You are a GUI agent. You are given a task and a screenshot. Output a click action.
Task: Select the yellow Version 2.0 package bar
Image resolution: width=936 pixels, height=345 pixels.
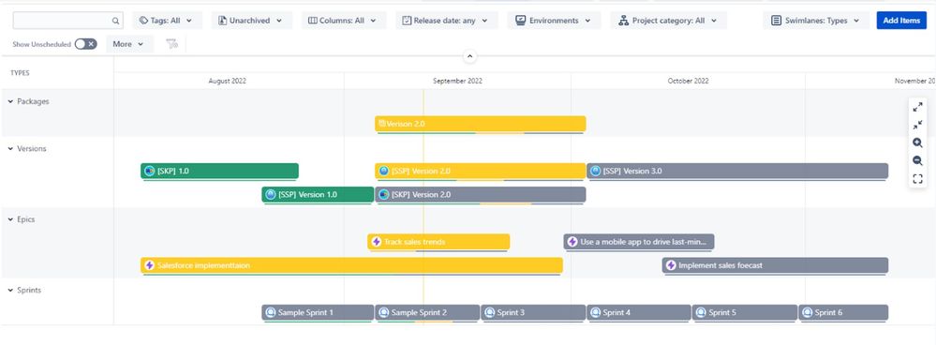481,124
